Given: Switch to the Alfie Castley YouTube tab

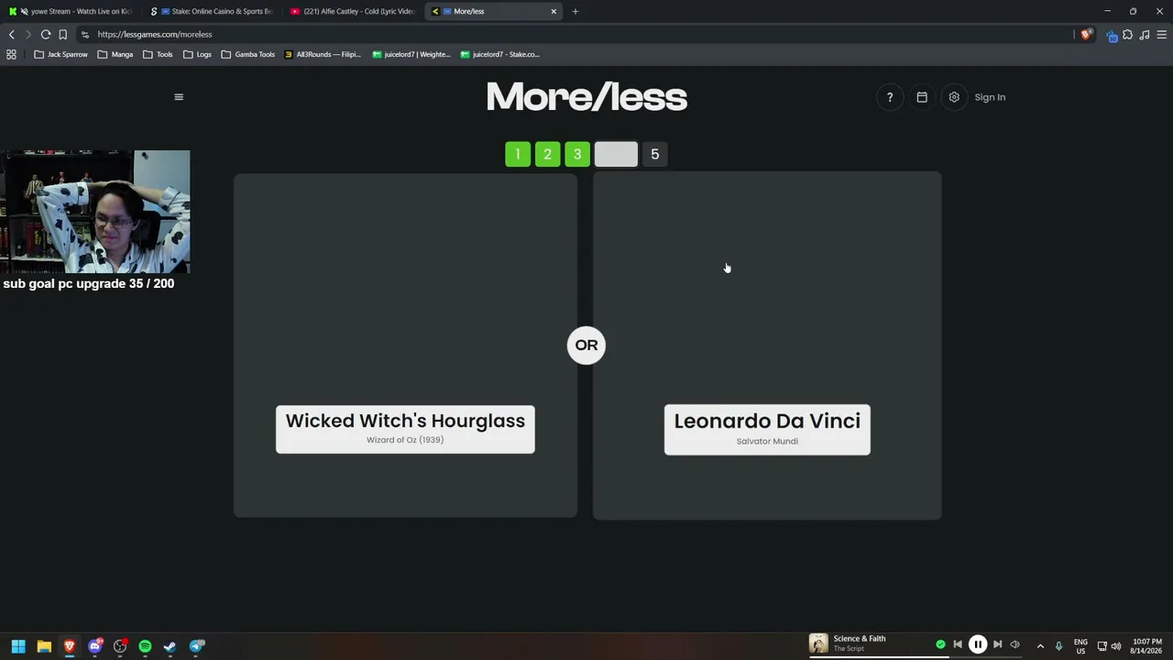Looking at the screenshot, I should pyautogui.click(x=353, y=11).
